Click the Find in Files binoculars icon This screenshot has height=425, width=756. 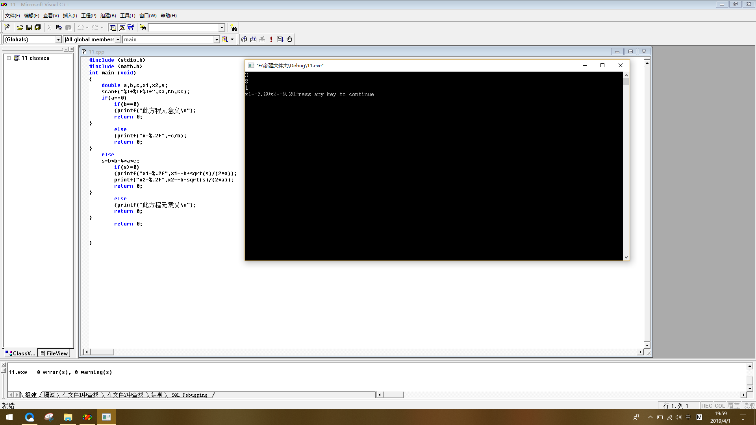pyautogui.click(x=143, y=28)
